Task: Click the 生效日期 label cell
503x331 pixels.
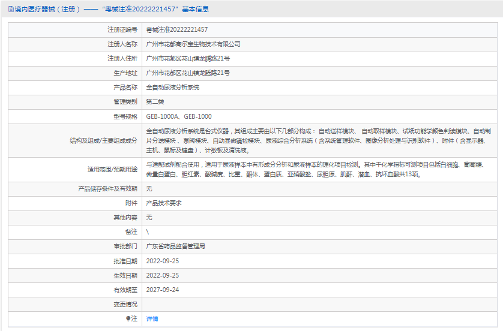Action: (x=75, y=275)
